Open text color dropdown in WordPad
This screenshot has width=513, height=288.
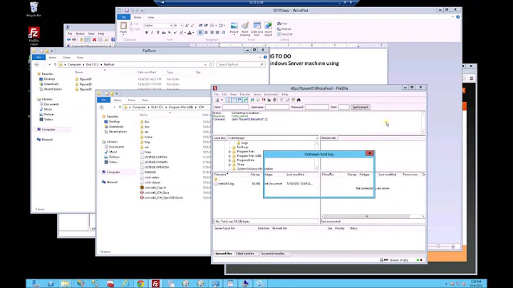(x=193, y=32)
